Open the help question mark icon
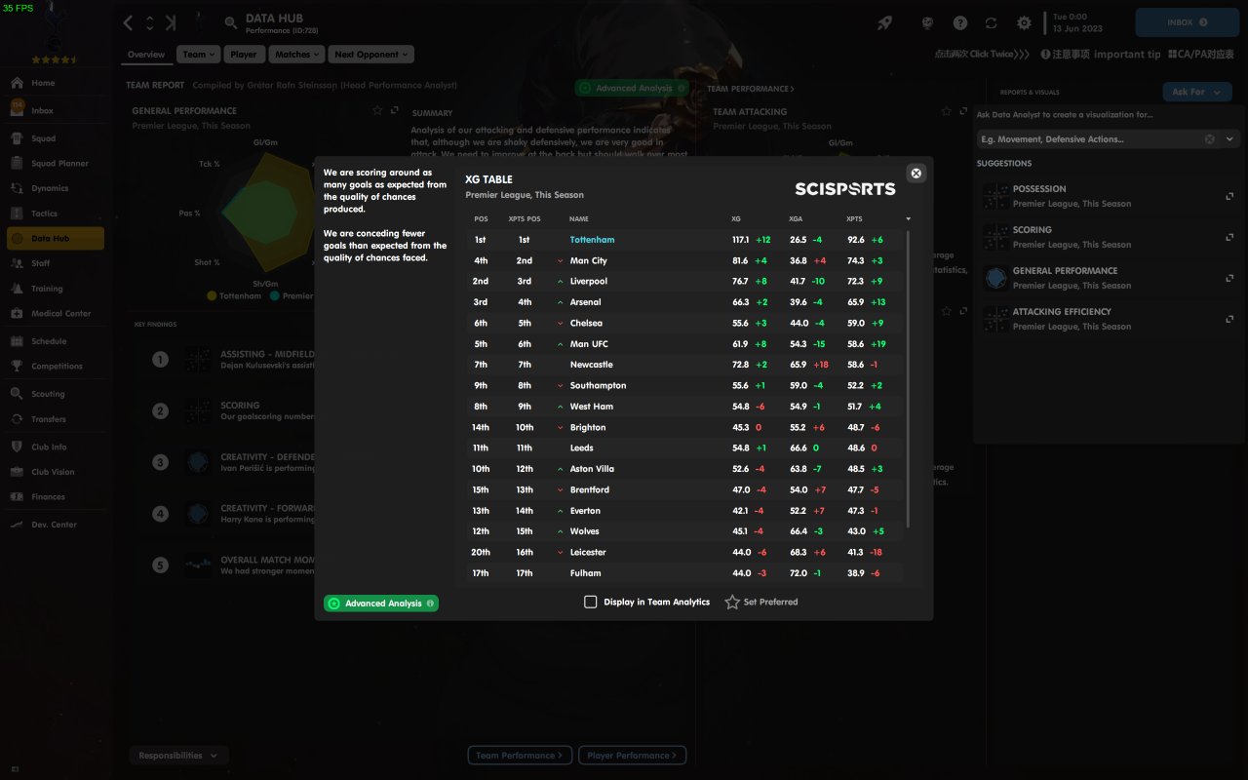Image resolution: width=1248 pixels, height=780 pixels. pos(960,22)
